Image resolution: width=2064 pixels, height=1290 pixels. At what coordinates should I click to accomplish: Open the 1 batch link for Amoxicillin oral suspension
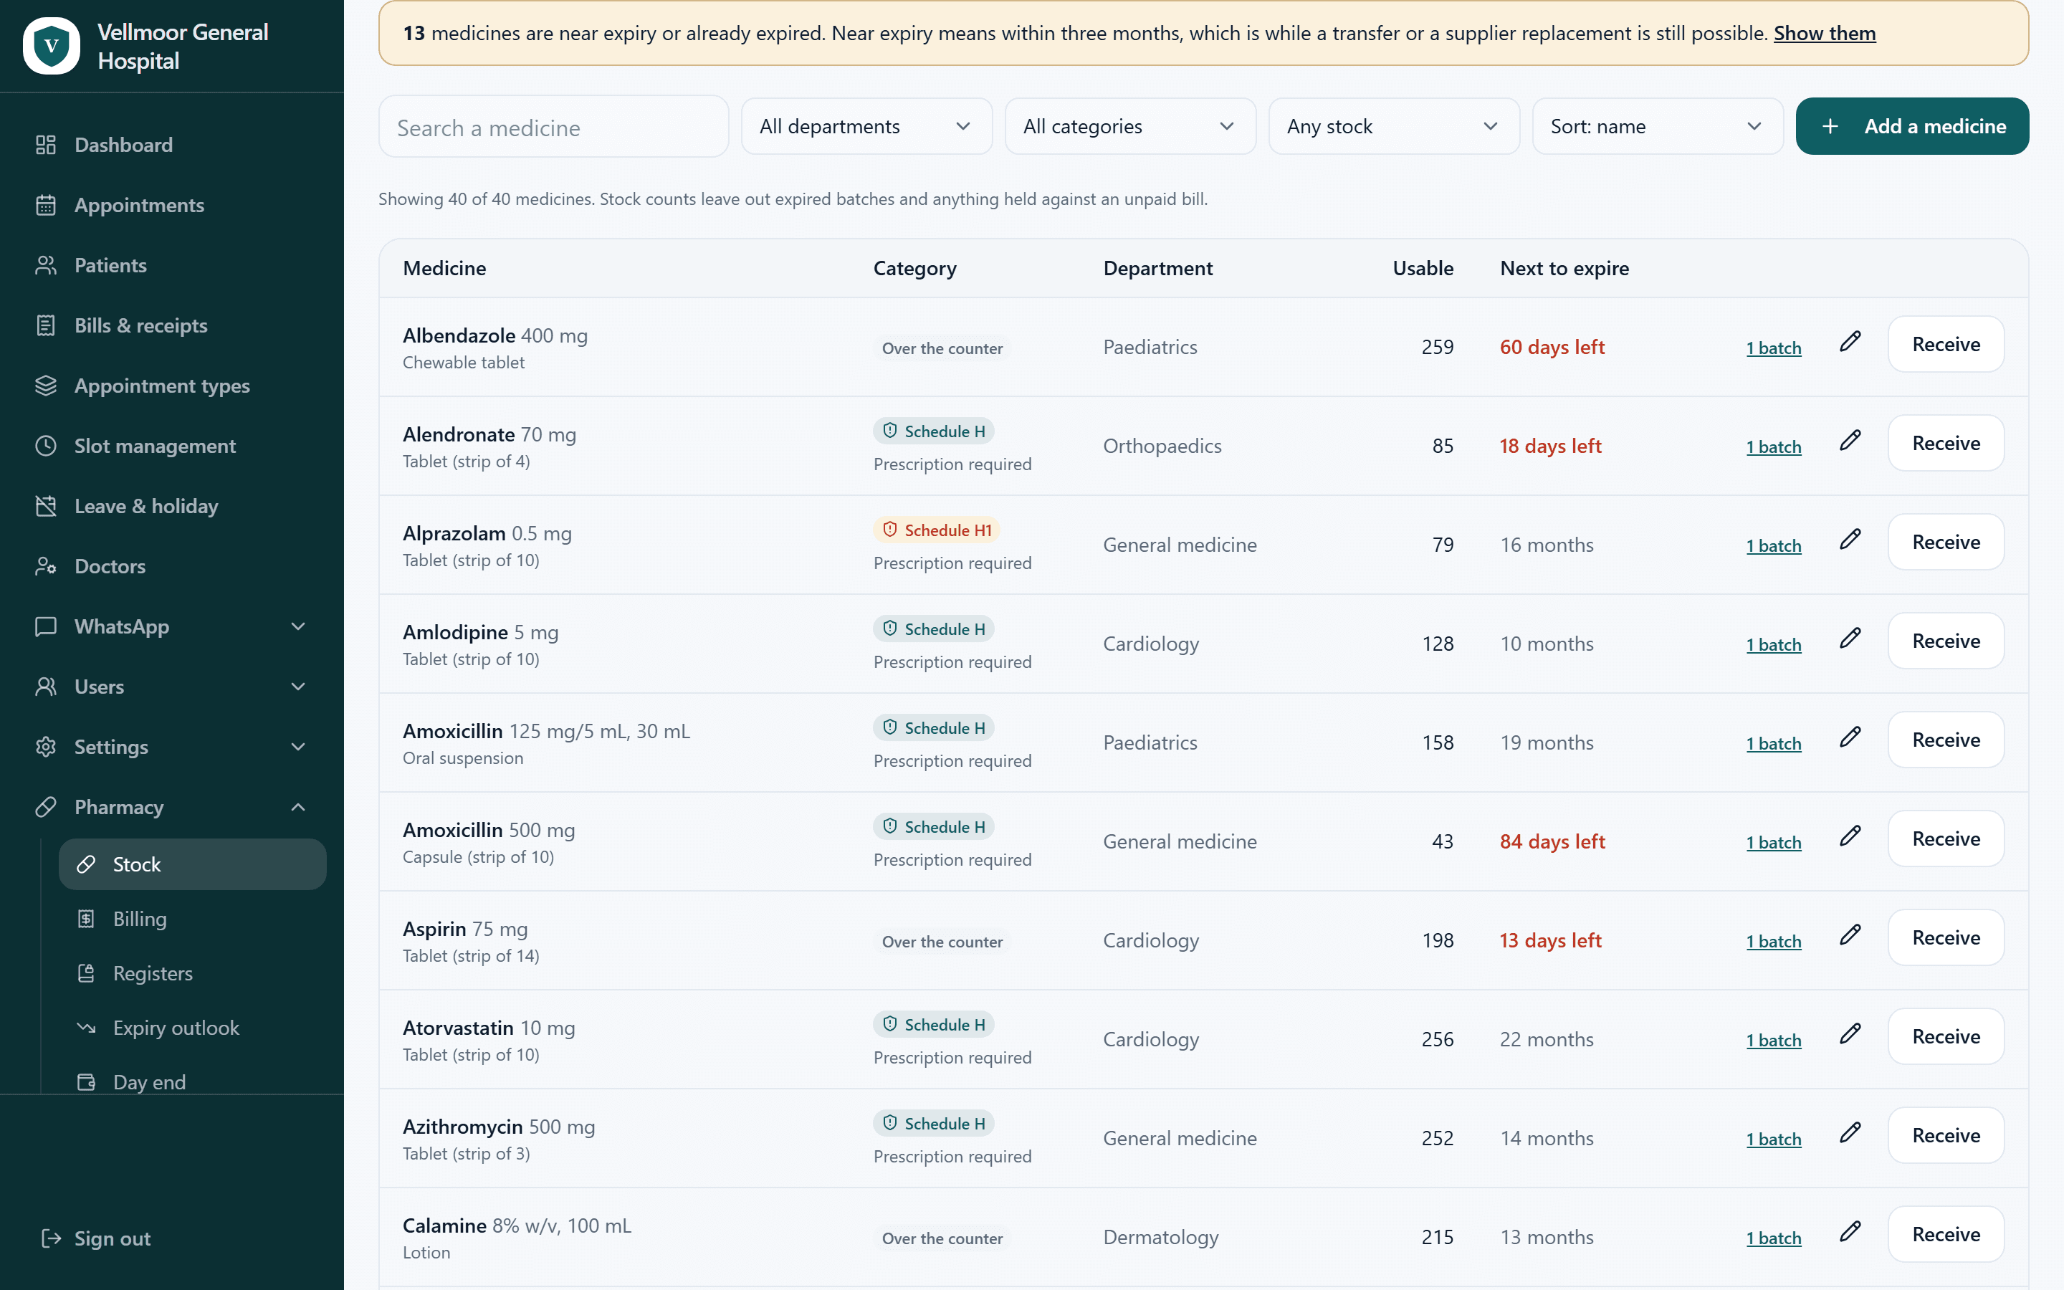[x=1773, y=743]
